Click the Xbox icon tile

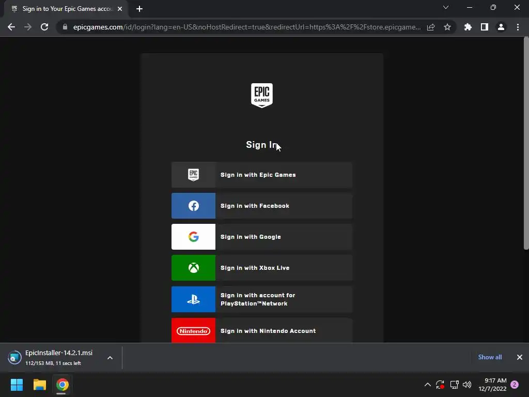193,268
